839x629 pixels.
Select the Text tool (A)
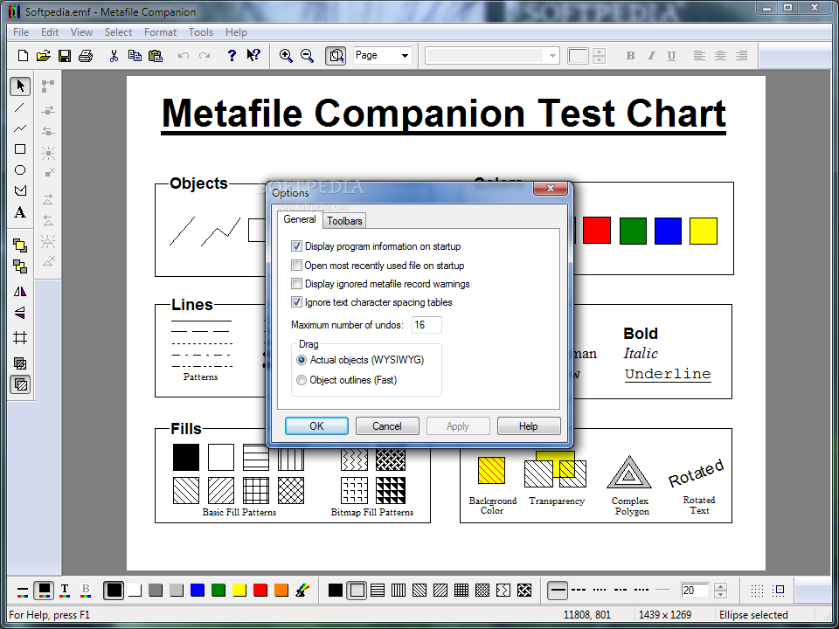tap(20, 212)
